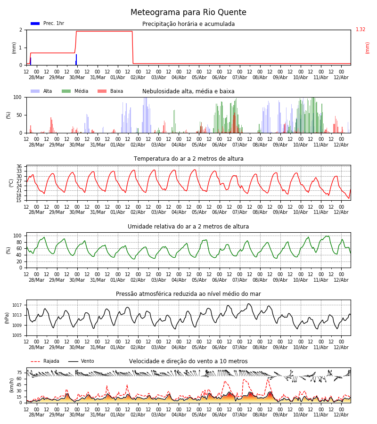Click the Rajada dashed line legend marker
Image resolution: width=377 pixels, height=424 pixels.
[35, 361]
